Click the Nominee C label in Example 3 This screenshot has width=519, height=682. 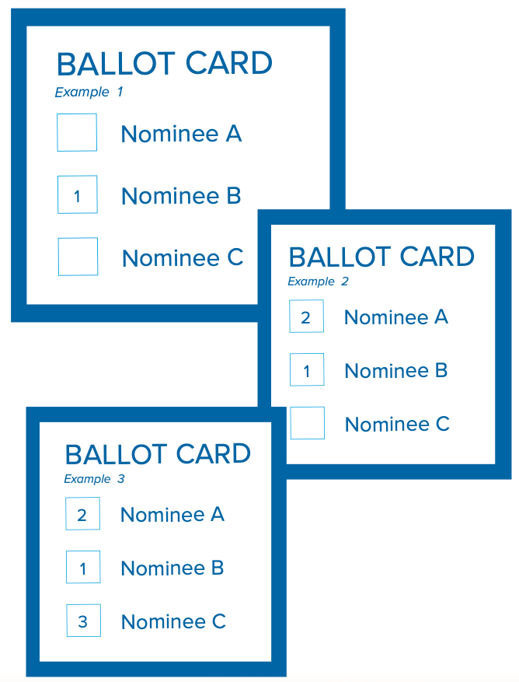[173, 621]
